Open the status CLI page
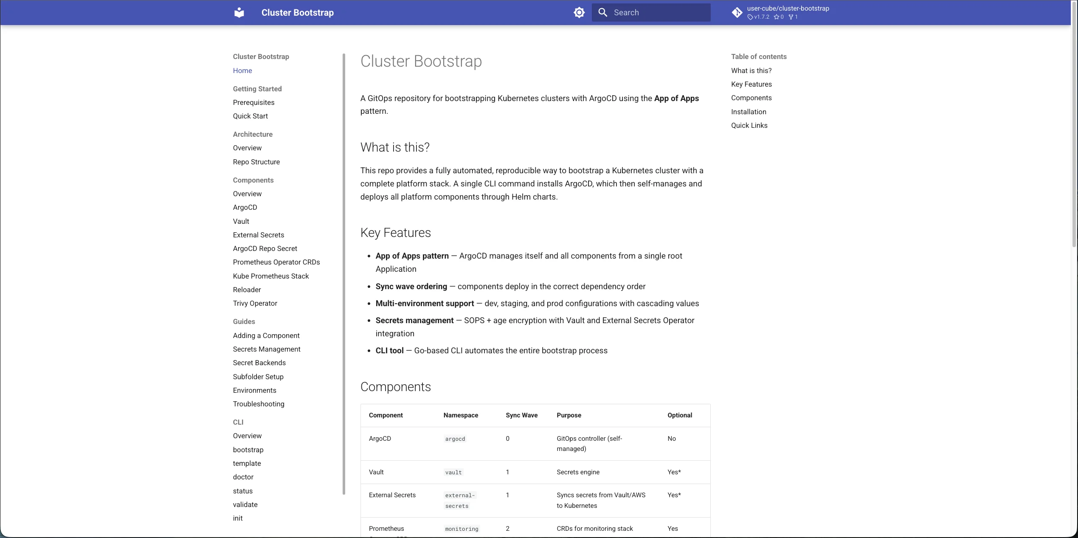This screenshot has width=1078, height=538. [x=242, y=491]
